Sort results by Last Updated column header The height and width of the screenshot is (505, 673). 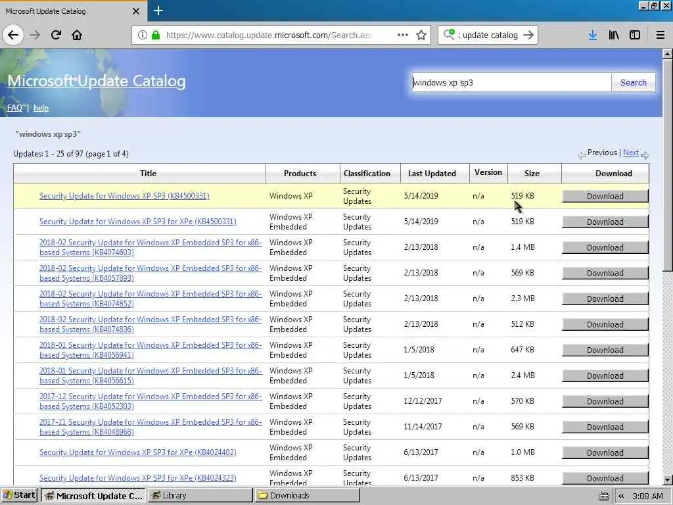435,174
